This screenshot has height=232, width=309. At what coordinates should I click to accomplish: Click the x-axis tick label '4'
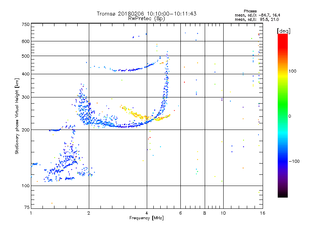tap(147, 213)
